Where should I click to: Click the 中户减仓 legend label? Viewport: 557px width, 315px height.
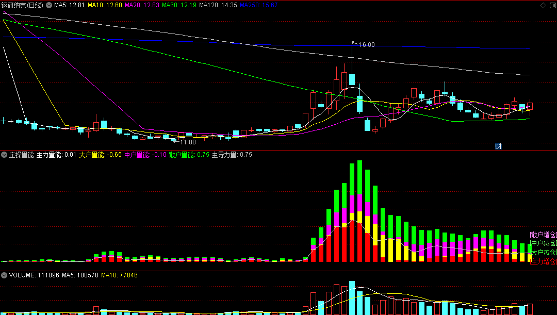pos(543,243)
